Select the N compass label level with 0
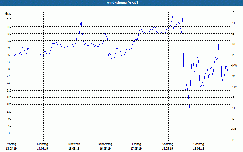 click(233, 140)
